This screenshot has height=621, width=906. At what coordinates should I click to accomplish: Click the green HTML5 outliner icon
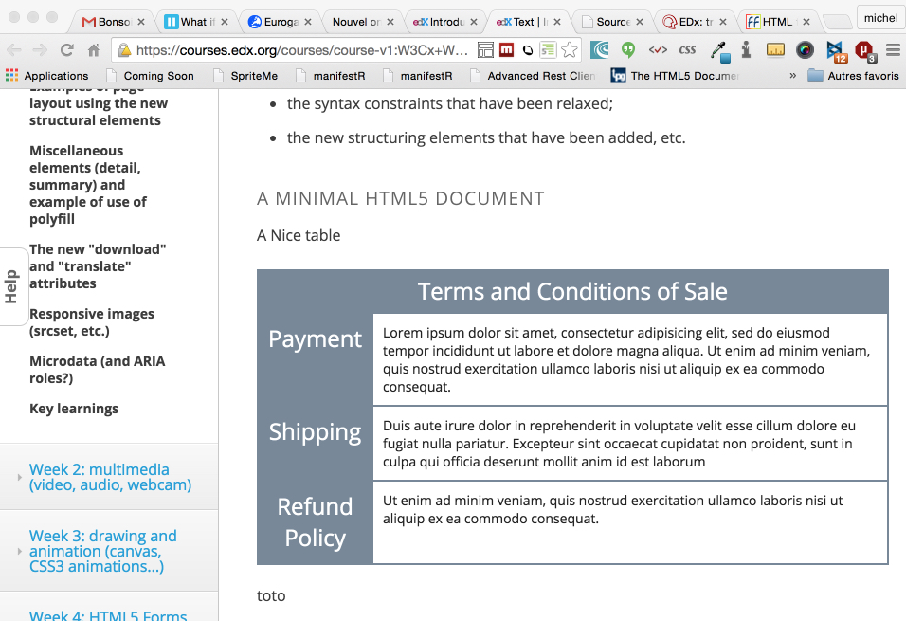tap(548, 50)
